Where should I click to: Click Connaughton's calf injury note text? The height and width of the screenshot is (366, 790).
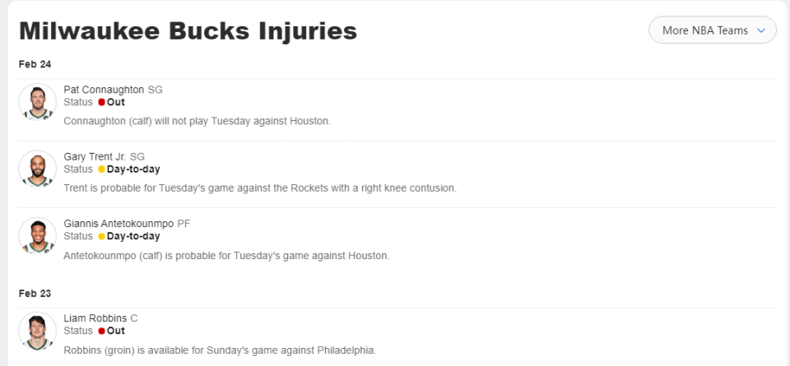point(197,122)
